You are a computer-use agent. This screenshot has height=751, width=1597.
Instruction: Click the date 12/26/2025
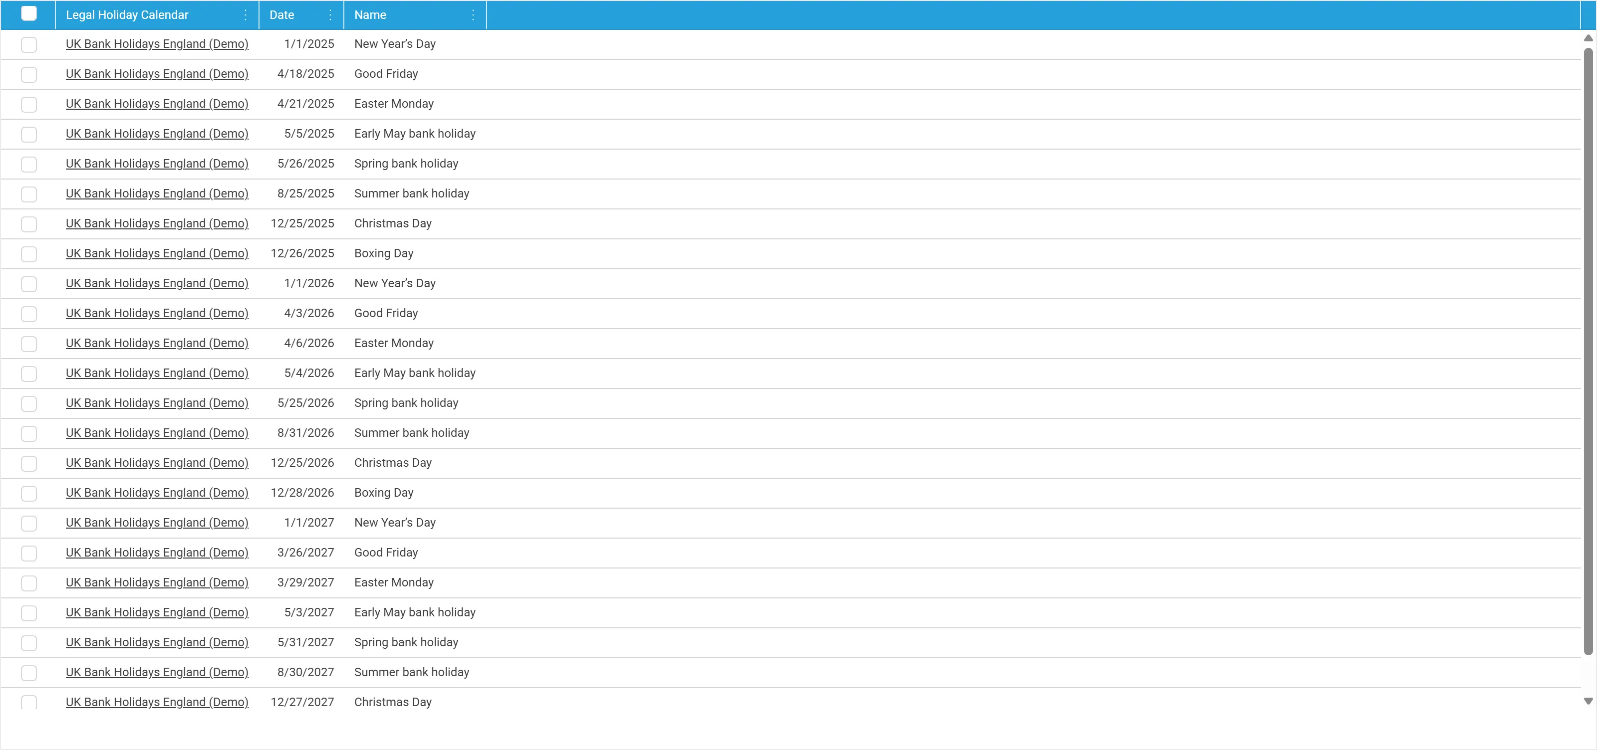302,253
